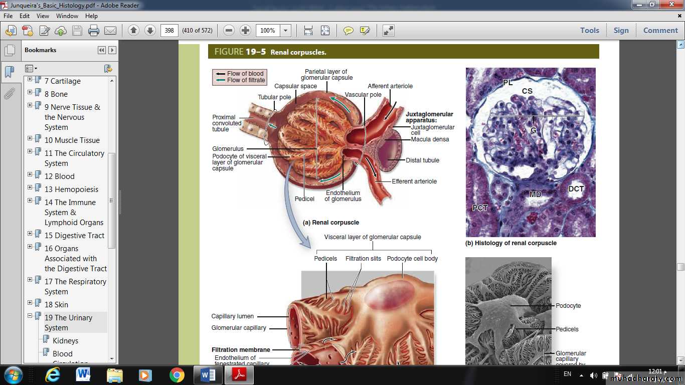This screenshot has width=685, height=385.
Task: Click the zoom out minus button
Action: (x=229, y=31)
